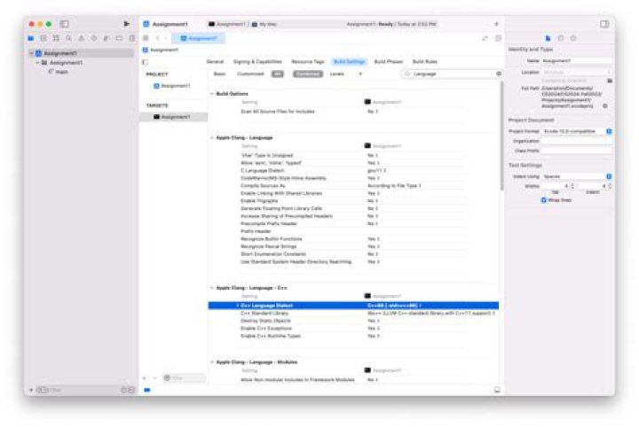Screen dimensions: 639x427
Task: Open the Build Phases tab
Action: click(389, 62)
